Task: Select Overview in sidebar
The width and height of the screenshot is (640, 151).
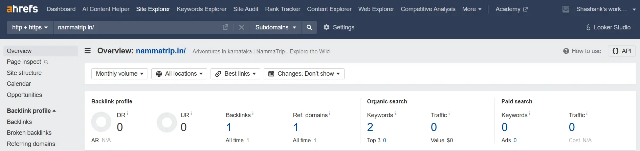Action: [41, 51]
